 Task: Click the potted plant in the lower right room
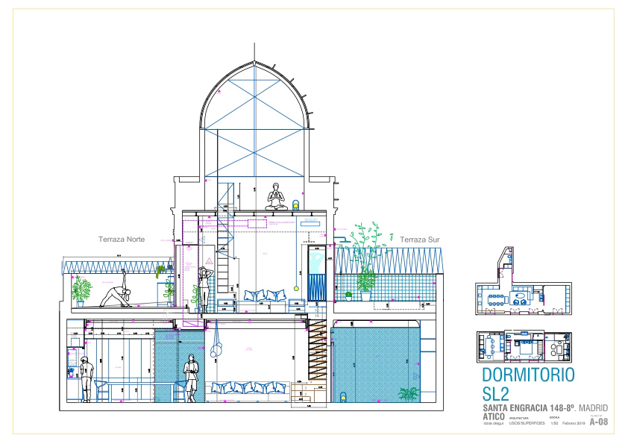coord(409,394)
